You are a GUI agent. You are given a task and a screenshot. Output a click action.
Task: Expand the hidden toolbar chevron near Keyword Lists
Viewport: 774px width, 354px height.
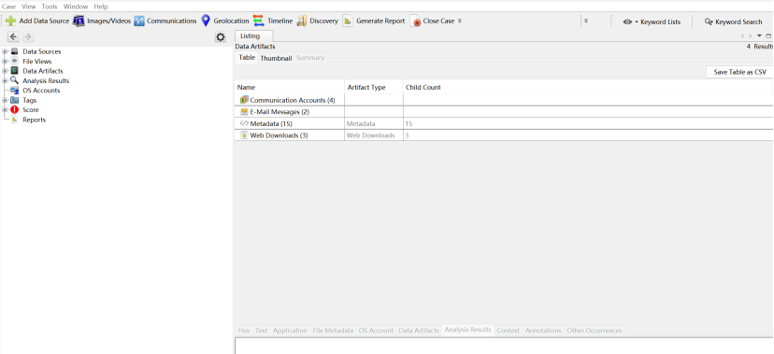tap(586, 21)
